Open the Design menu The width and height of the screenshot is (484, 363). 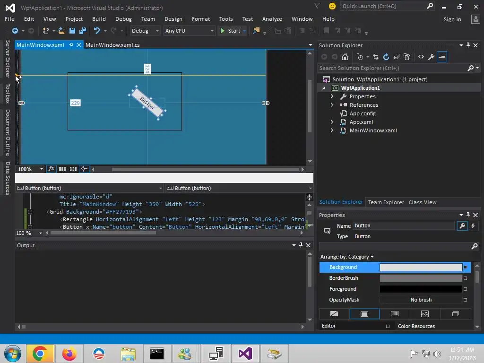point(173,19)
